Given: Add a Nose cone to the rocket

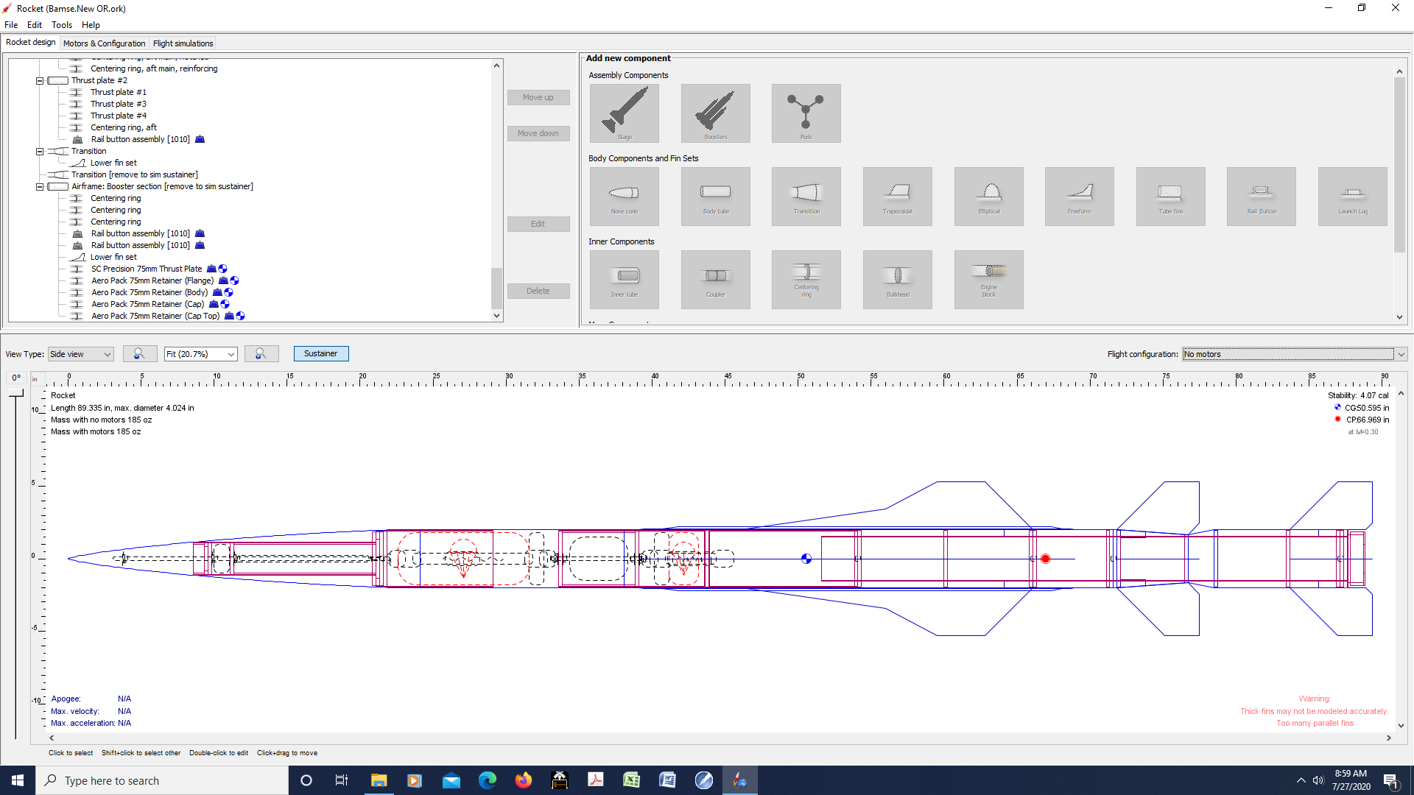Looking at the screenshot, I should coord(623,196).
